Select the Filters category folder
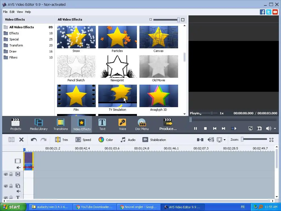Image resolution: width=281 pixels, height=211 pixels. [28, 57]
